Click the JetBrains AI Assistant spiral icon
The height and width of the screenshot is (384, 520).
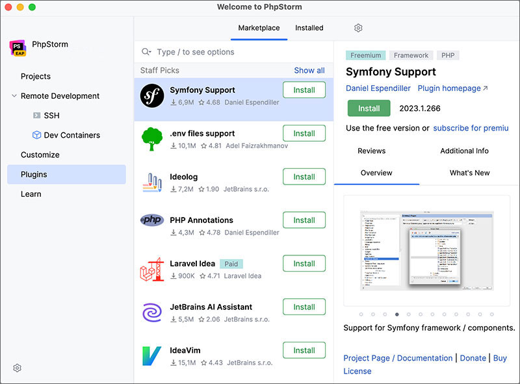[152, 313]
